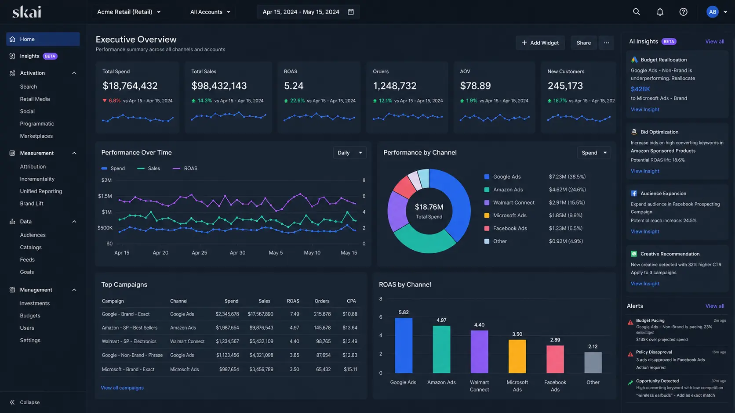Click the Home icon in sidebar
735x413 pixels.
coord(12,39)
